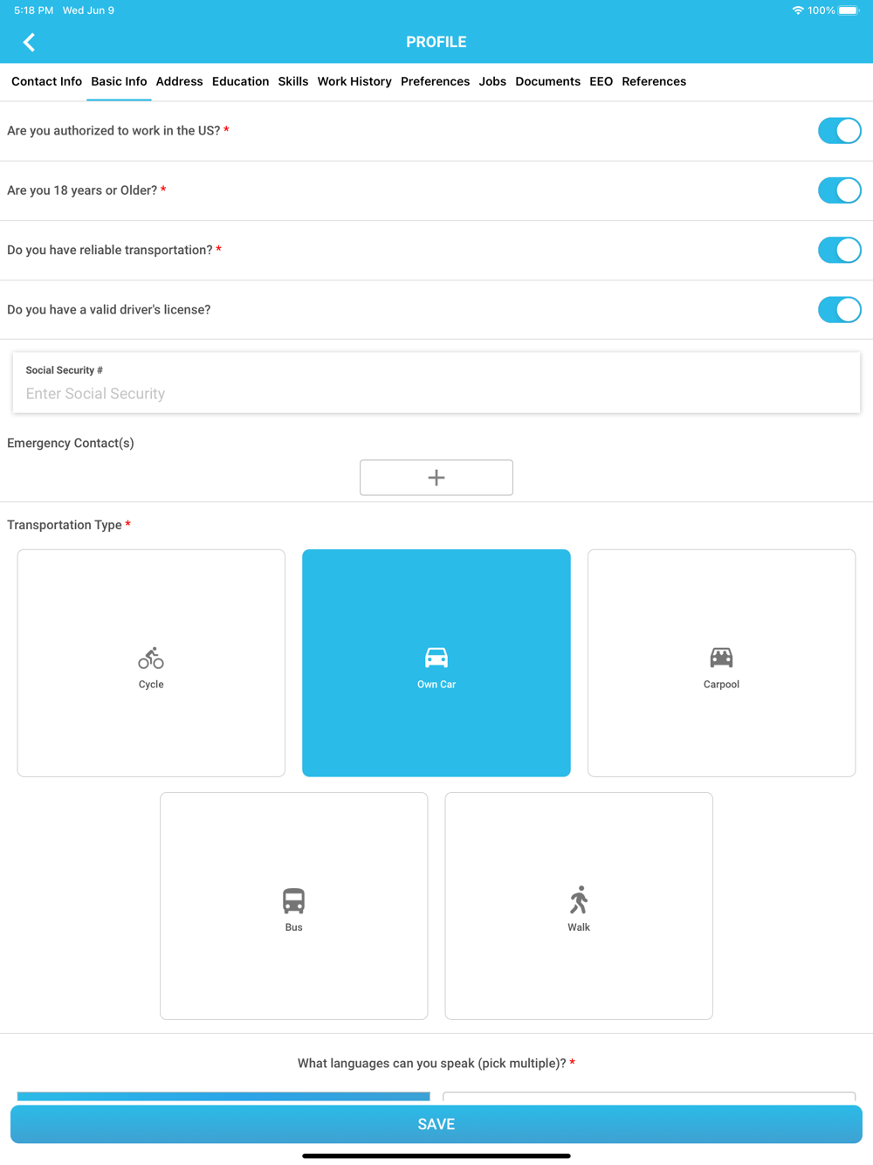
Task: Go to the Preferences tab
Action: (x=435, y=81)
